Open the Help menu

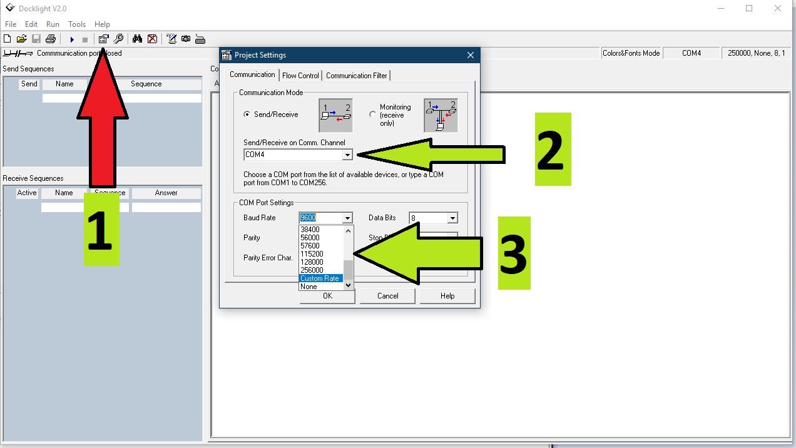102,24
